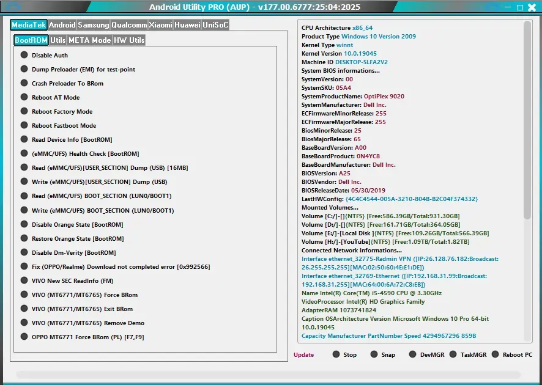Click the Radmin VPN interface line
The height and width of the screenshot is (385, 542).
coord(400,263)
